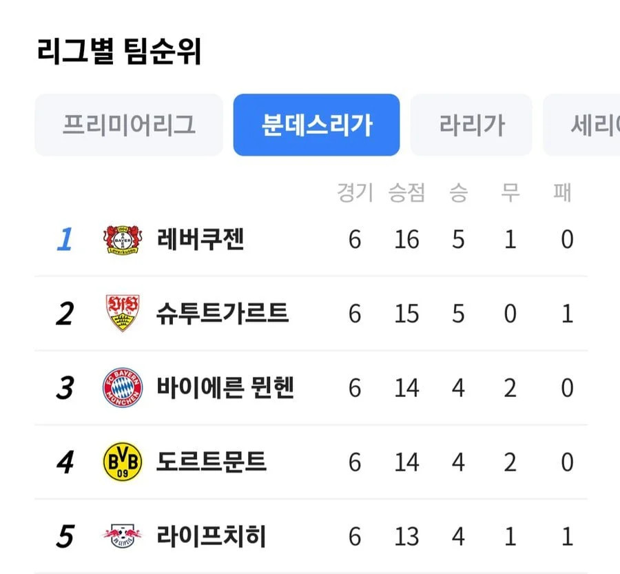The image size is (620, 574).
Task: Open the 도르트문트 team name
Action: point(211,462)
